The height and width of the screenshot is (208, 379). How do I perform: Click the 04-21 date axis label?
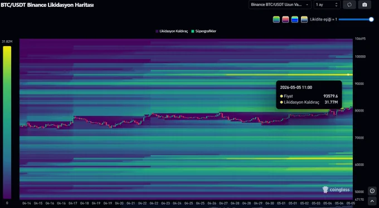tap(131, 204)
